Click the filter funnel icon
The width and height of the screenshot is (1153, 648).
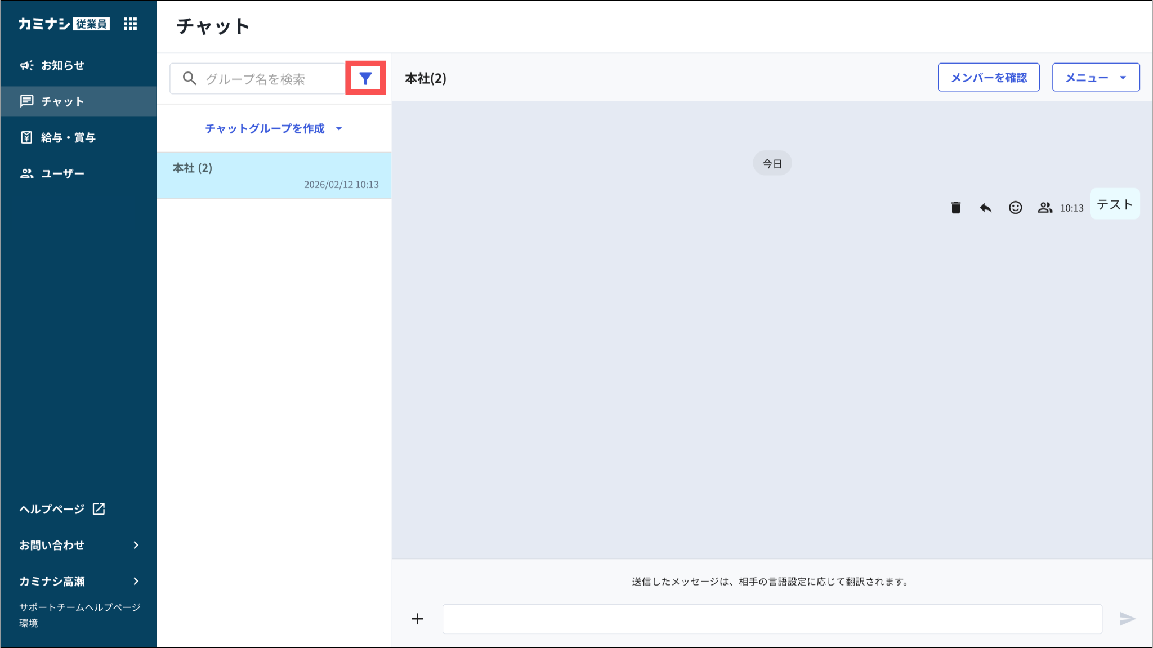(x=365, y=78)
